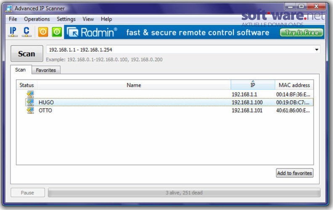Select the Scan tab
The height and width of the screenshot is (210, 333).
pos(20,70)
